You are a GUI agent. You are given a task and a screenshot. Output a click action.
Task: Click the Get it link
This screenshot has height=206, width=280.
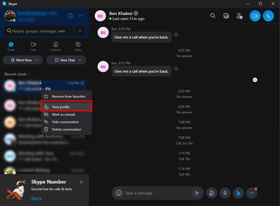[36, 199]
